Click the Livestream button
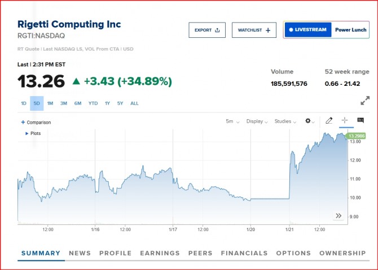This screenshot has height=270, width=378. pos(307,30)
